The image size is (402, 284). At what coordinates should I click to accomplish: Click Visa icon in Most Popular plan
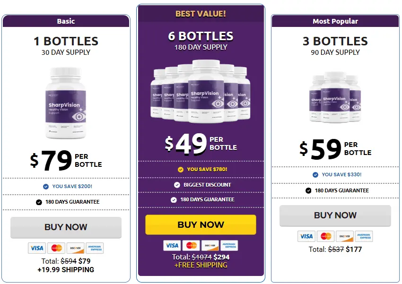pos(306,236)
